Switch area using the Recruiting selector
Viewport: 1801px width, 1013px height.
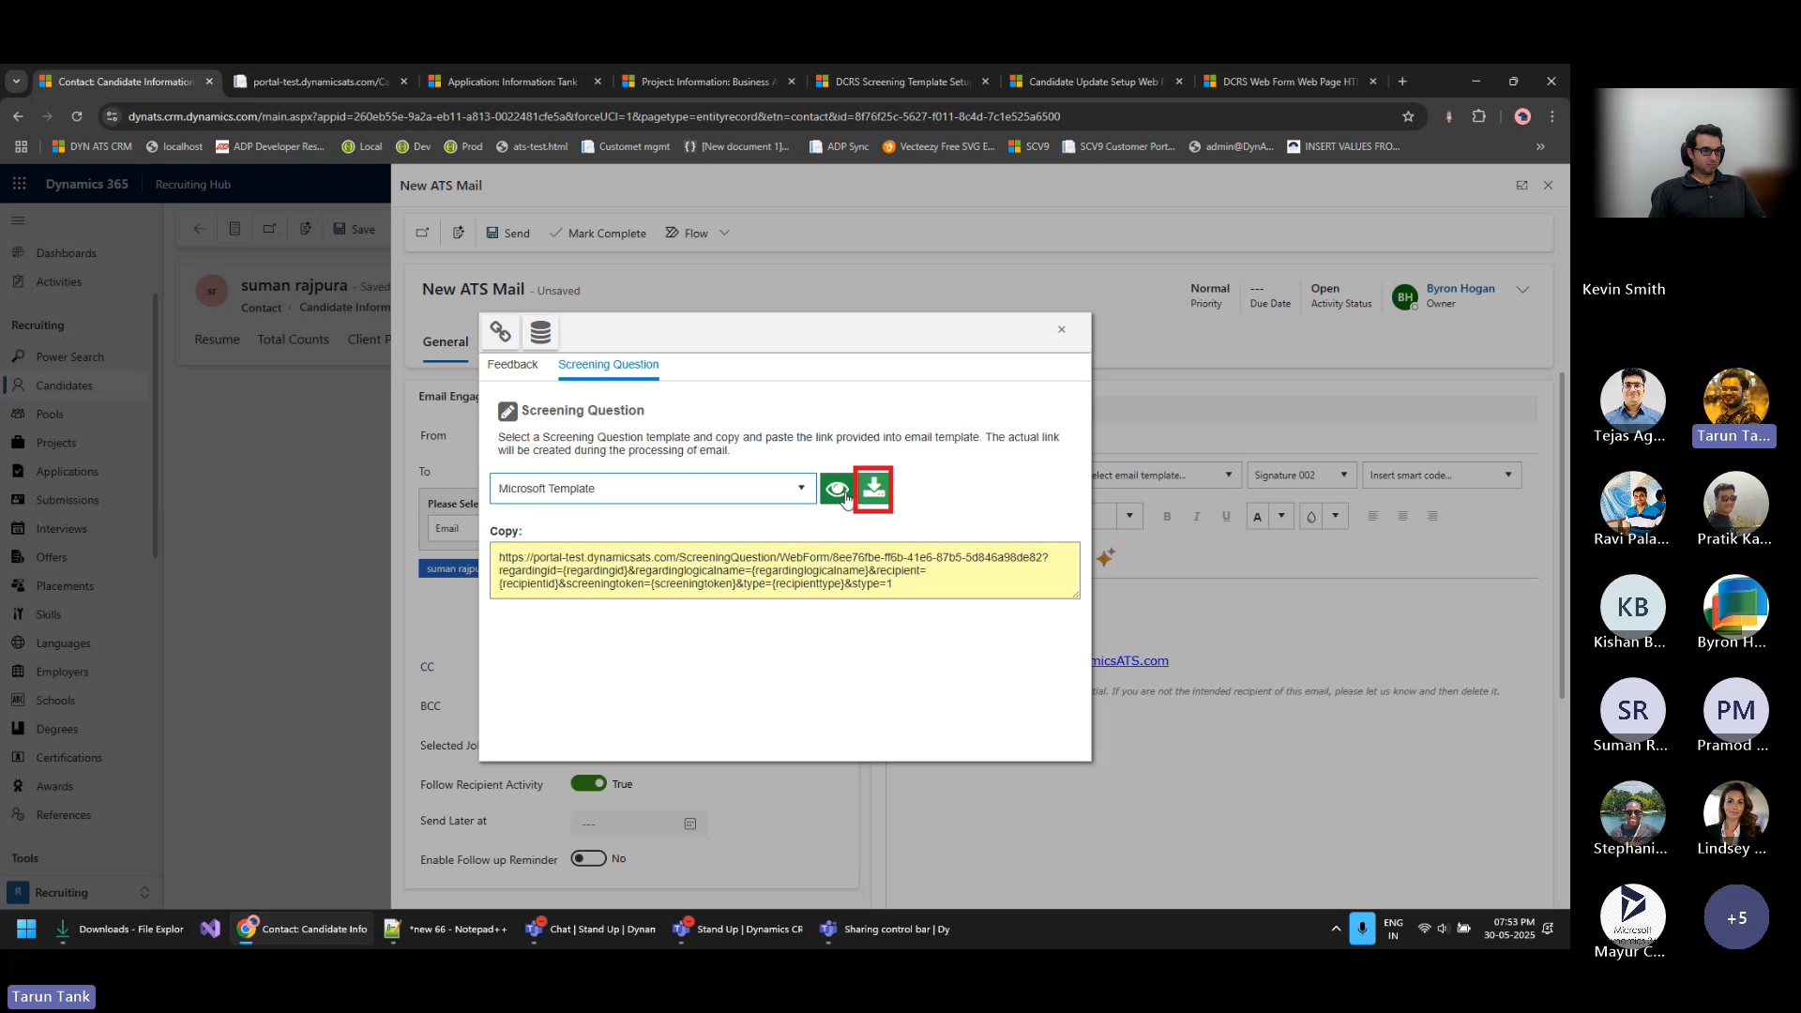[x=81, y=892]
